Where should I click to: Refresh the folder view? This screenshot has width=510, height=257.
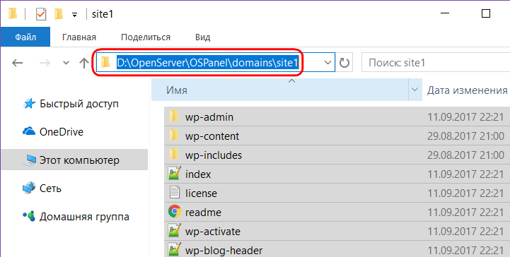pos(344,63)
